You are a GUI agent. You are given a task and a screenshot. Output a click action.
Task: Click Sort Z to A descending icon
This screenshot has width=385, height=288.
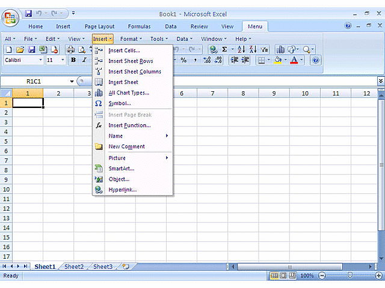pos(253,49)
